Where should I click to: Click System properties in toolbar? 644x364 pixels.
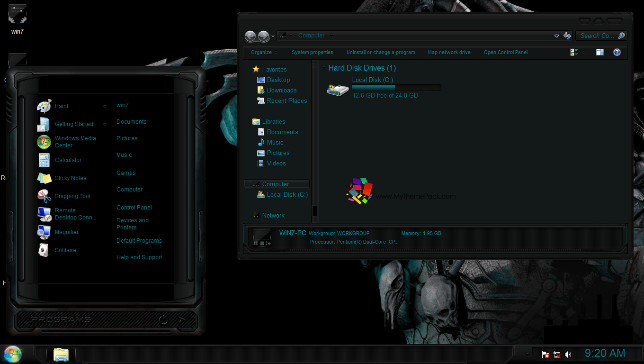(313, 52)
